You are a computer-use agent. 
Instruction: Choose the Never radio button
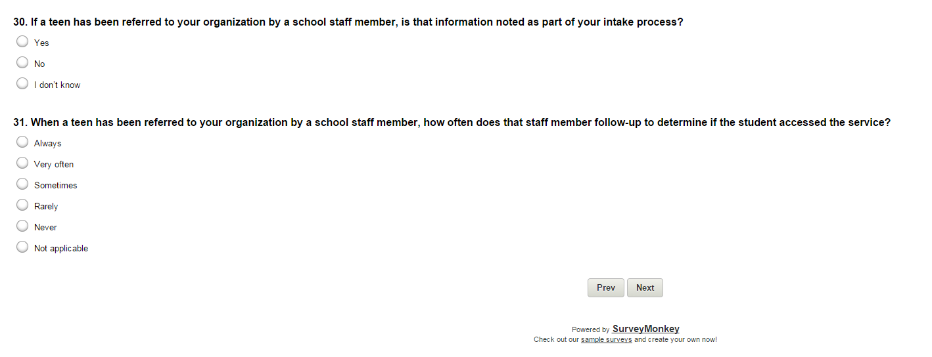[22, 226]
